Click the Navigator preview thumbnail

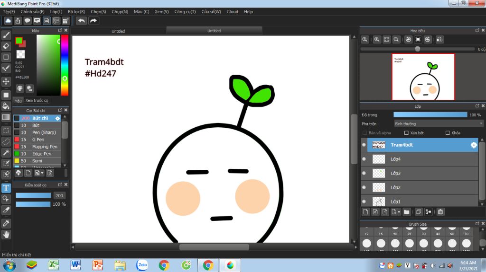tap(423, 77)
